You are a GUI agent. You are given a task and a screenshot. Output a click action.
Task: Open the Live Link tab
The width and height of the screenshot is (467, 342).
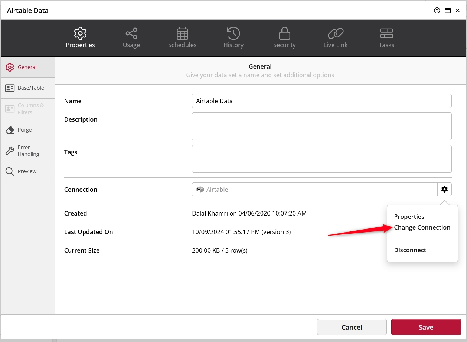[x=336, y=38]
